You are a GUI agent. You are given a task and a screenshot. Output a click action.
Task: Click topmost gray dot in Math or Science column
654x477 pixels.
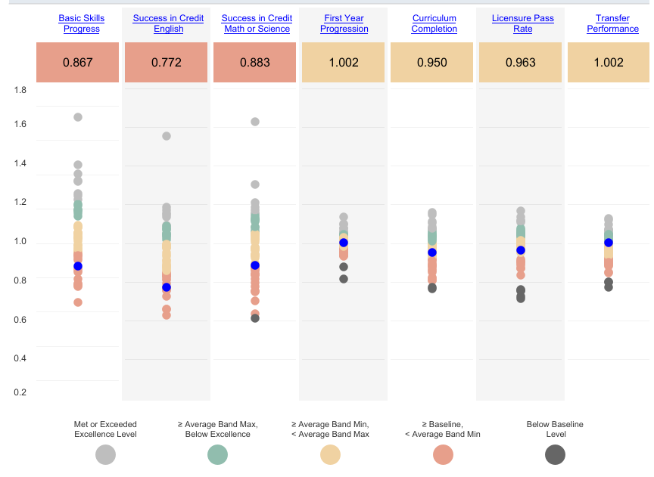pos(255,122)
